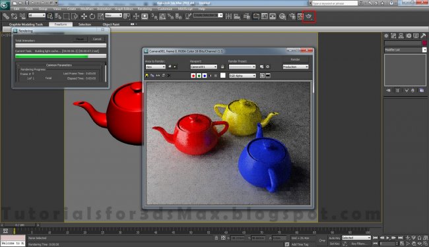This screenshot has width=429, height=247.
Task: Open the RGB Alpha channel dropdown
Action: [x=242, y=76]
